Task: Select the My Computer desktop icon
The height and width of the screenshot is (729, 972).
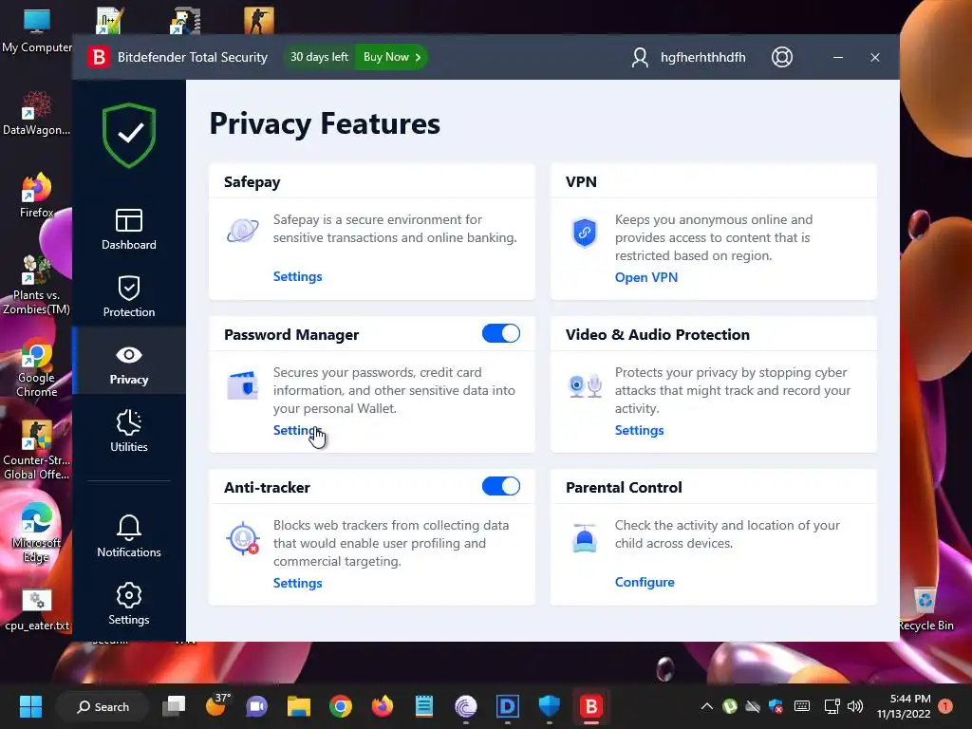Action: (37, 31)
